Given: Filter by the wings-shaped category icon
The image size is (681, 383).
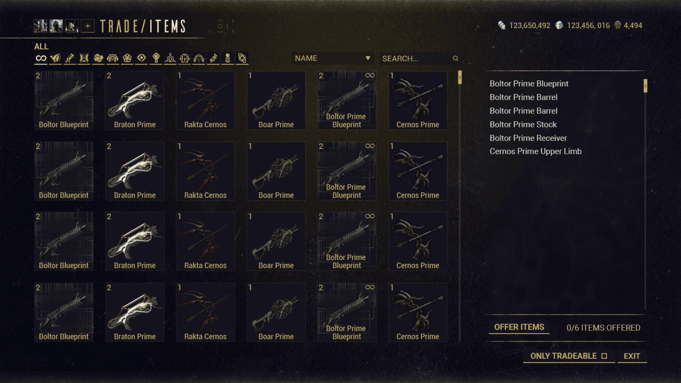Looking at the screenshot, I should coord(199,58).
